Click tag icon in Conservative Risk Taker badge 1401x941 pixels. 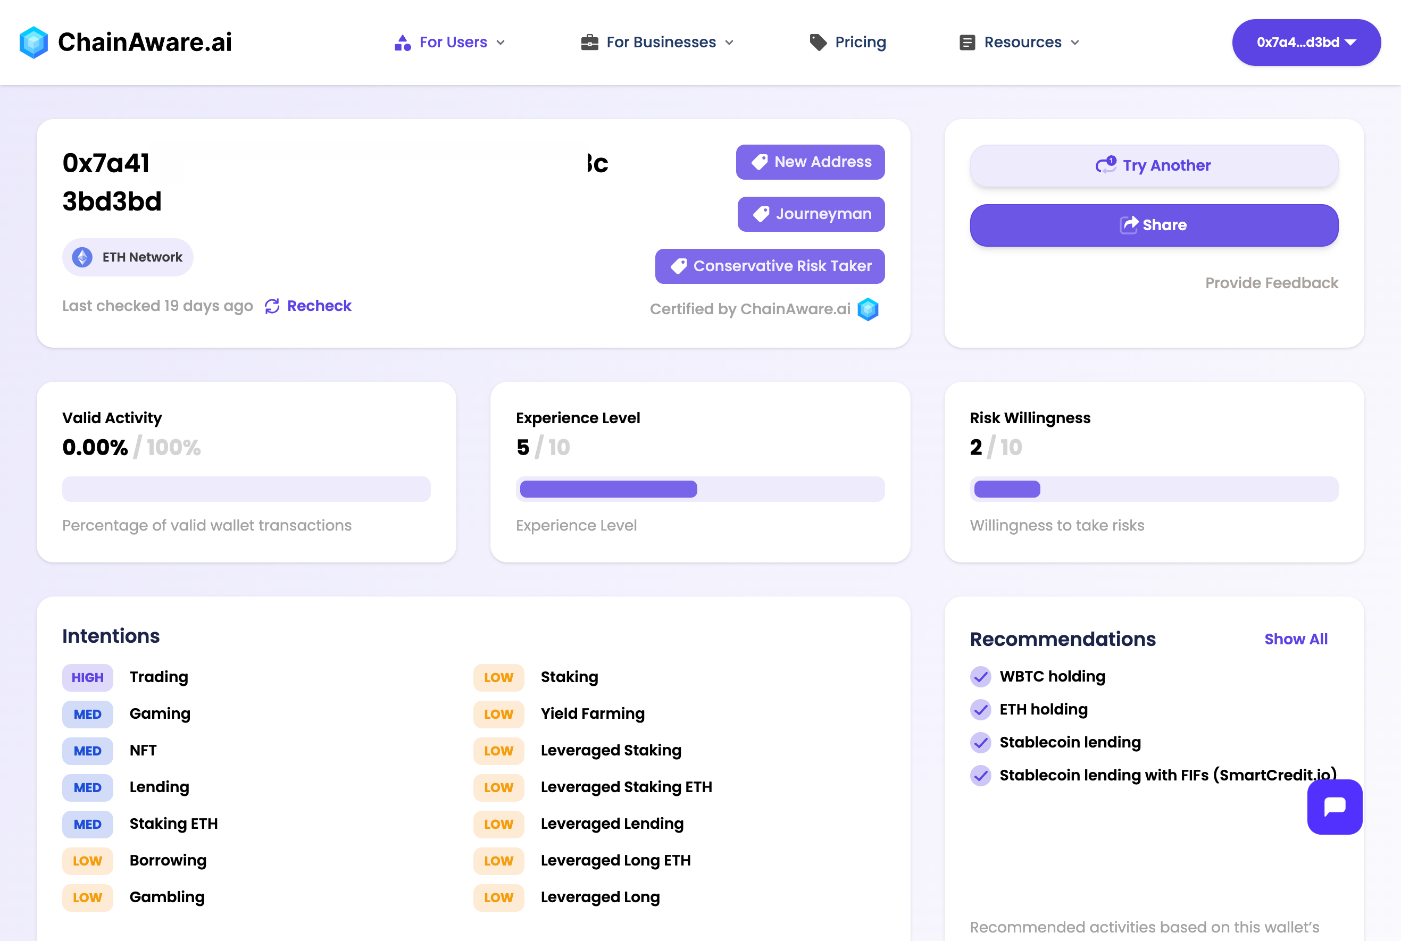[679, 266]
